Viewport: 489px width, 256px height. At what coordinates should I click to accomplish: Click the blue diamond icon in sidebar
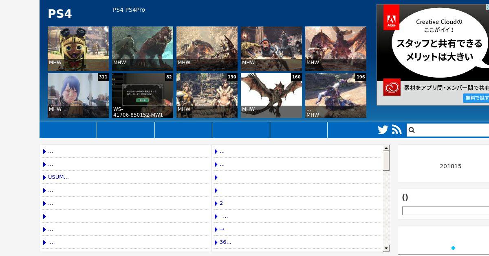[x=453, y=248]
